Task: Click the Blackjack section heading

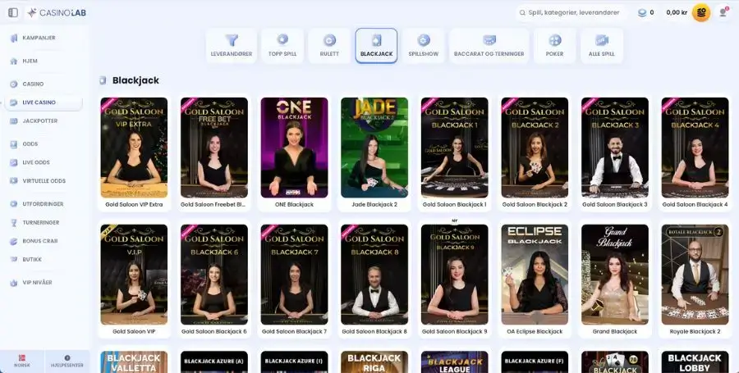Action: [x=135, y=80]
